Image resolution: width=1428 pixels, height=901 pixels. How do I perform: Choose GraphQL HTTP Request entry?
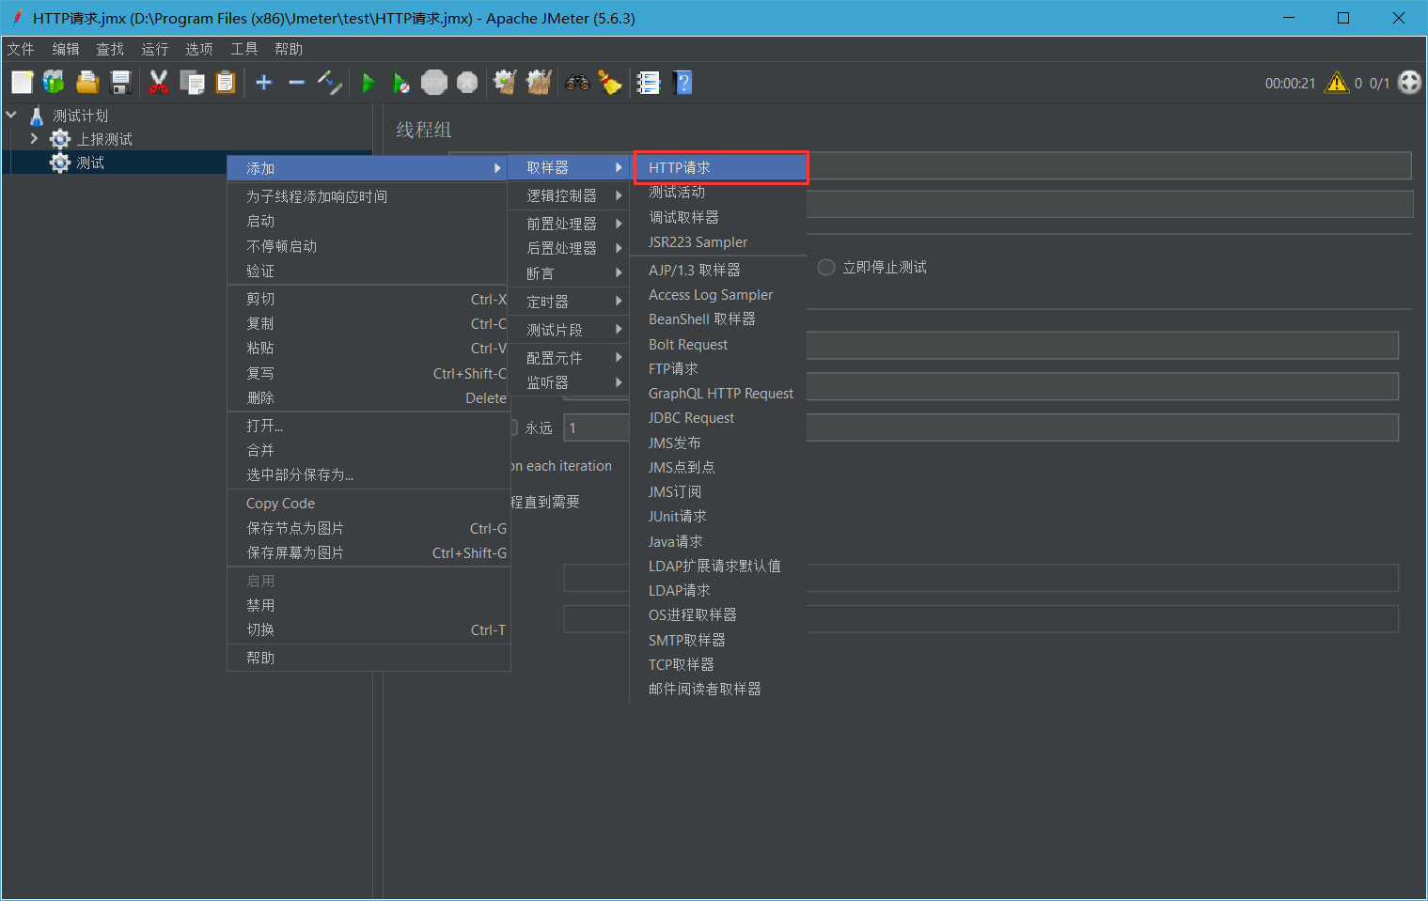tap(718, 394)
